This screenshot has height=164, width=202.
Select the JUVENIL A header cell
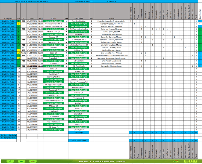[111, 1]
